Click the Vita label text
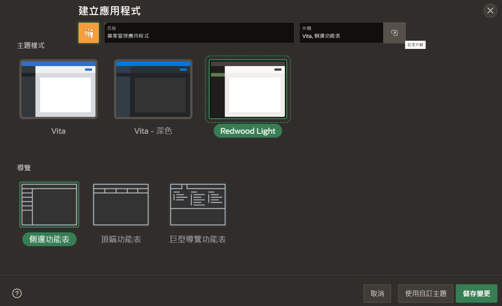This screenshot has width=502, height=306. click(x=59, y=131)
